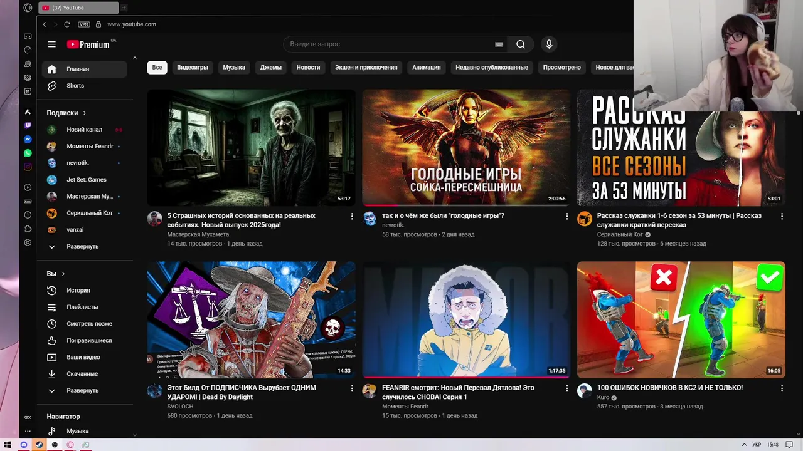
Task: Open options menu for FEANRIR смотрит video
Action: [x=566, y=388]
